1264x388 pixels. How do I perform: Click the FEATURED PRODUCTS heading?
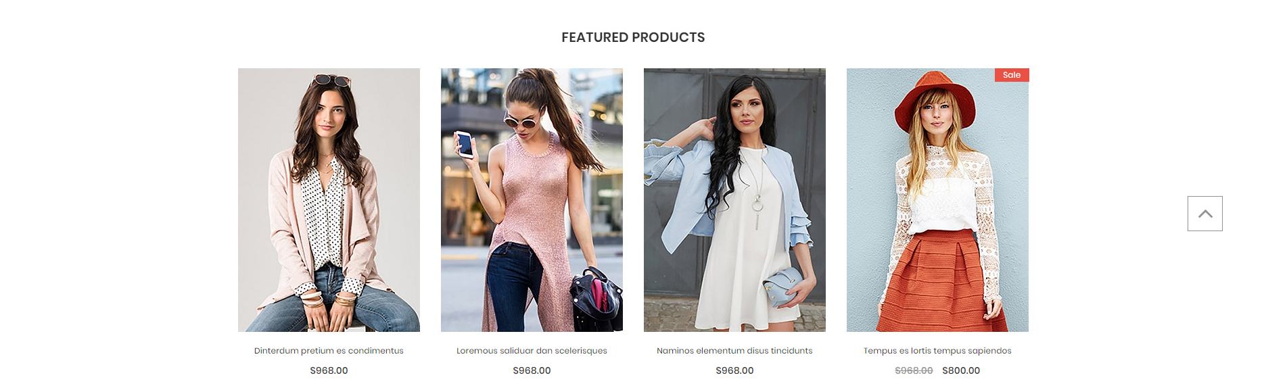coord(633,37)
